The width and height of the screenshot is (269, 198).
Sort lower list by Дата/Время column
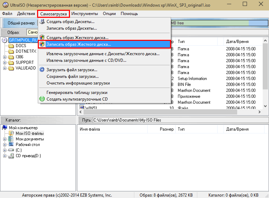click(244, 129)
